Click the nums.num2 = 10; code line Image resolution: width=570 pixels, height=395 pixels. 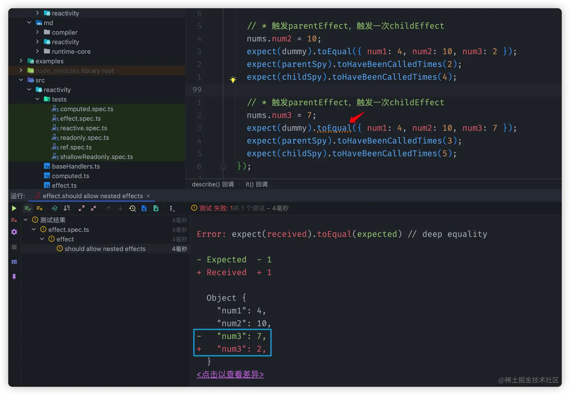click(x=284, y=38)
